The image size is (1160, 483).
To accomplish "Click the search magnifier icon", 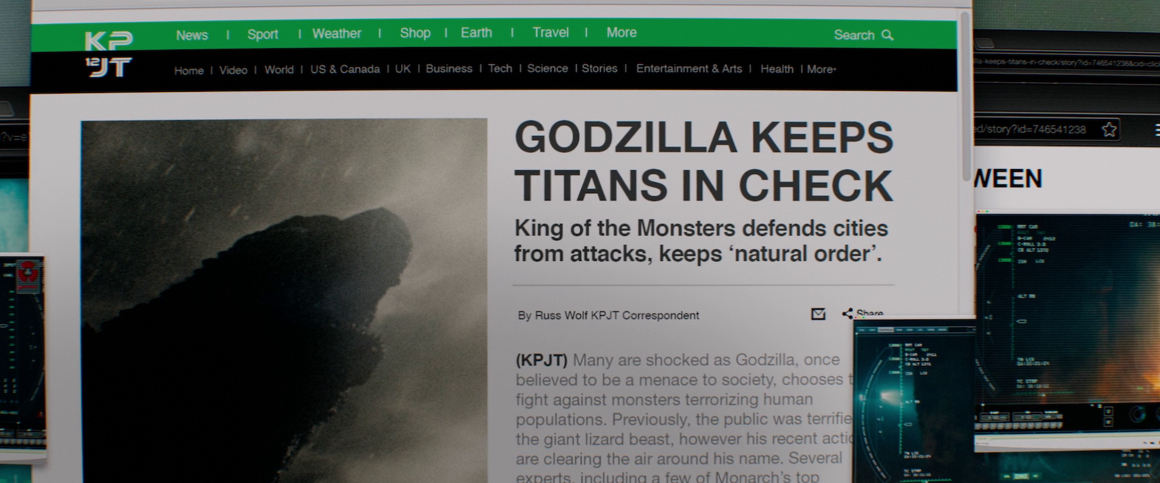I will 888,35.
